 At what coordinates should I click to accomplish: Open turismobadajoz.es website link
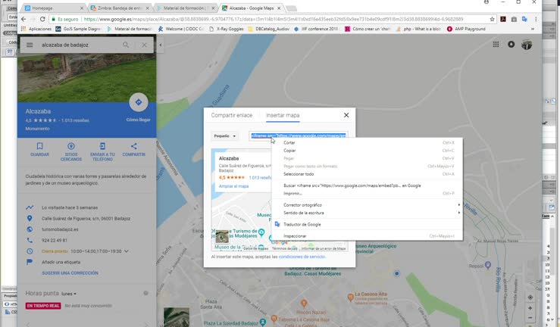(60, 229)
